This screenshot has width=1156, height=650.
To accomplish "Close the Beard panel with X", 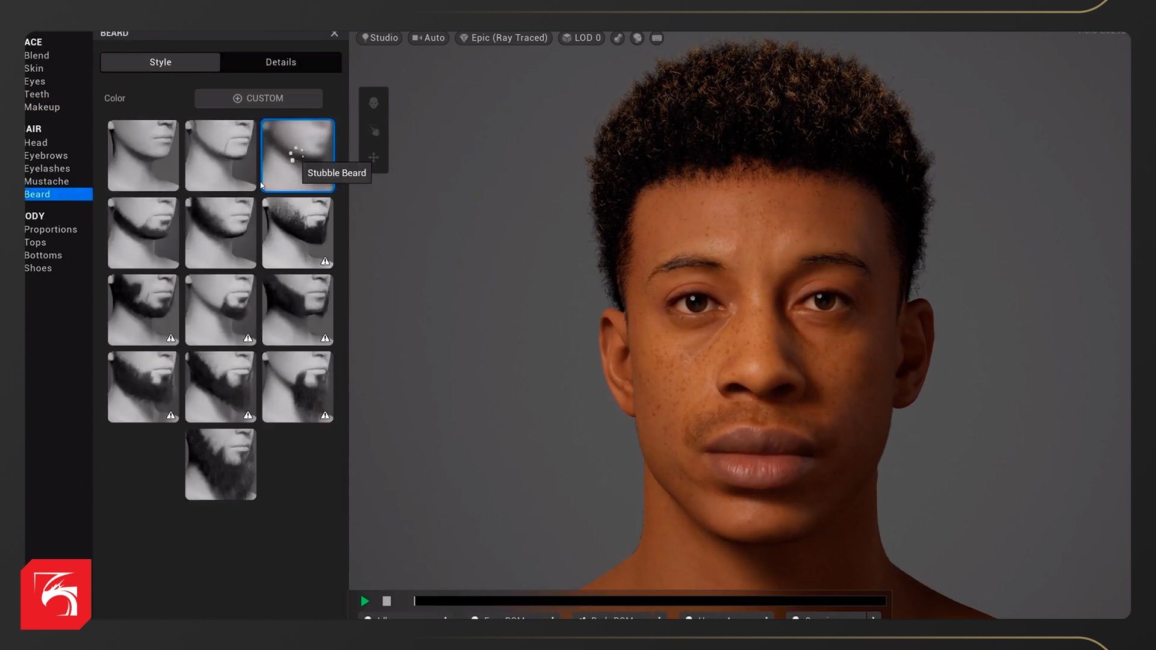I will 335,34.
